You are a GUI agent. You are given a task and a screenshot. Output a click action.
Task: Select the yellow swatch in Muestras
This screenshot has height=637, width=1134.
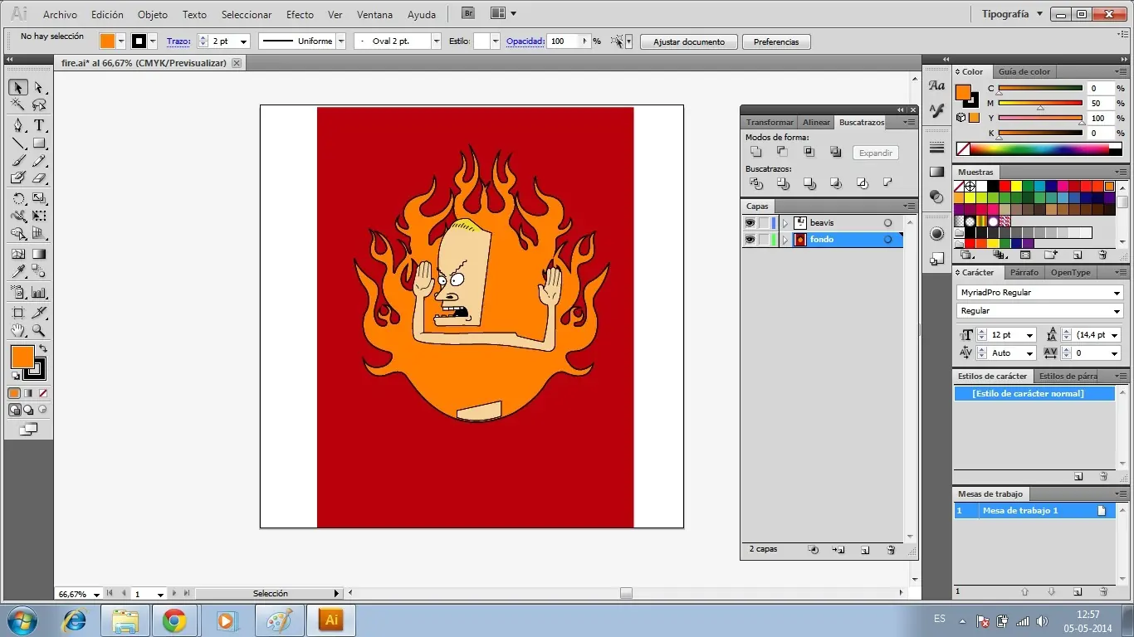pyautogui.click(x=1016, y=187)
